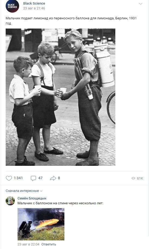Open the lemonade boys photo
Image resolution: width=149 pixels, height=249 pixels.
(x=60, y=97)
